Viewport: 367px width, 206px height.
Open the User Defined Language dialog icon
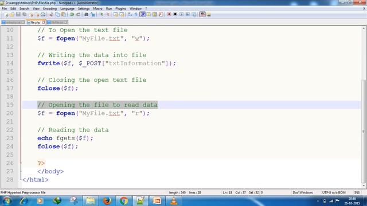coord(149,14)
